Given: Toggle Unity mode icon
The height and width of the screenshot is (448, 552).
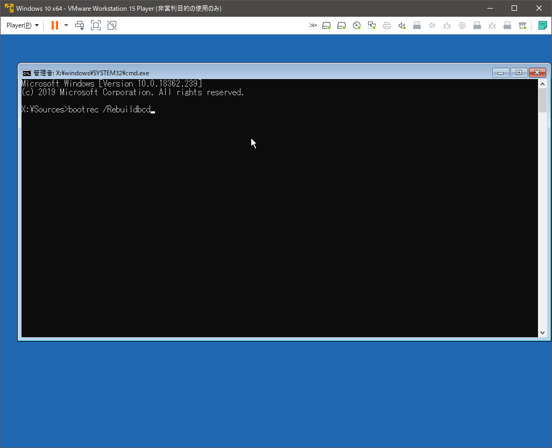Looking at the screenshot, I should (x=112, y=25).
